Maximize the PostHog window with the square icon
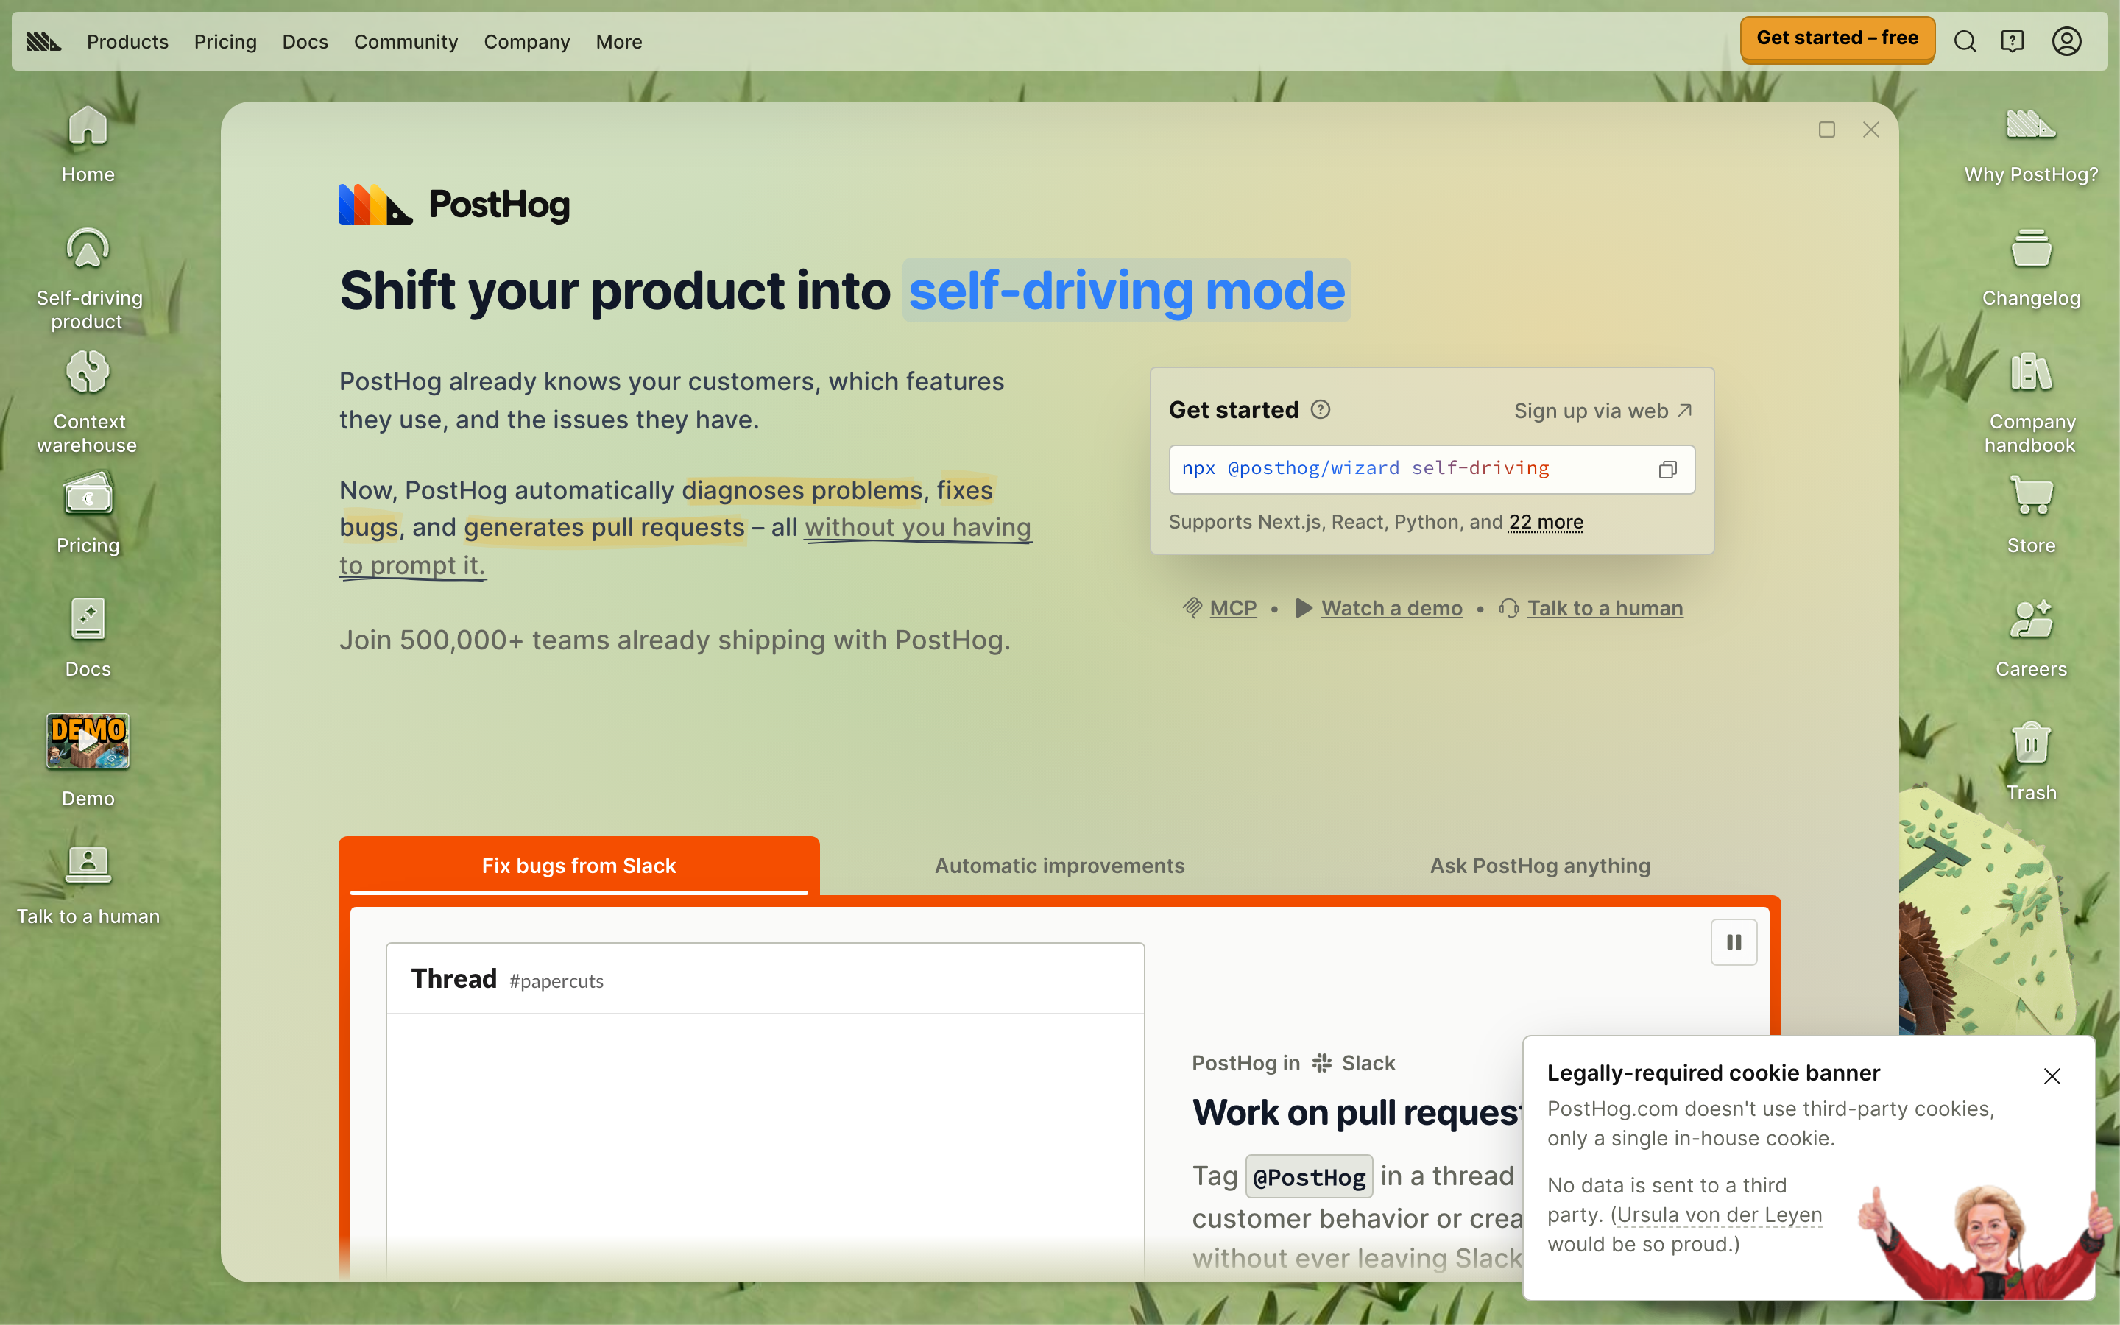 click(x=1826, y=130)
